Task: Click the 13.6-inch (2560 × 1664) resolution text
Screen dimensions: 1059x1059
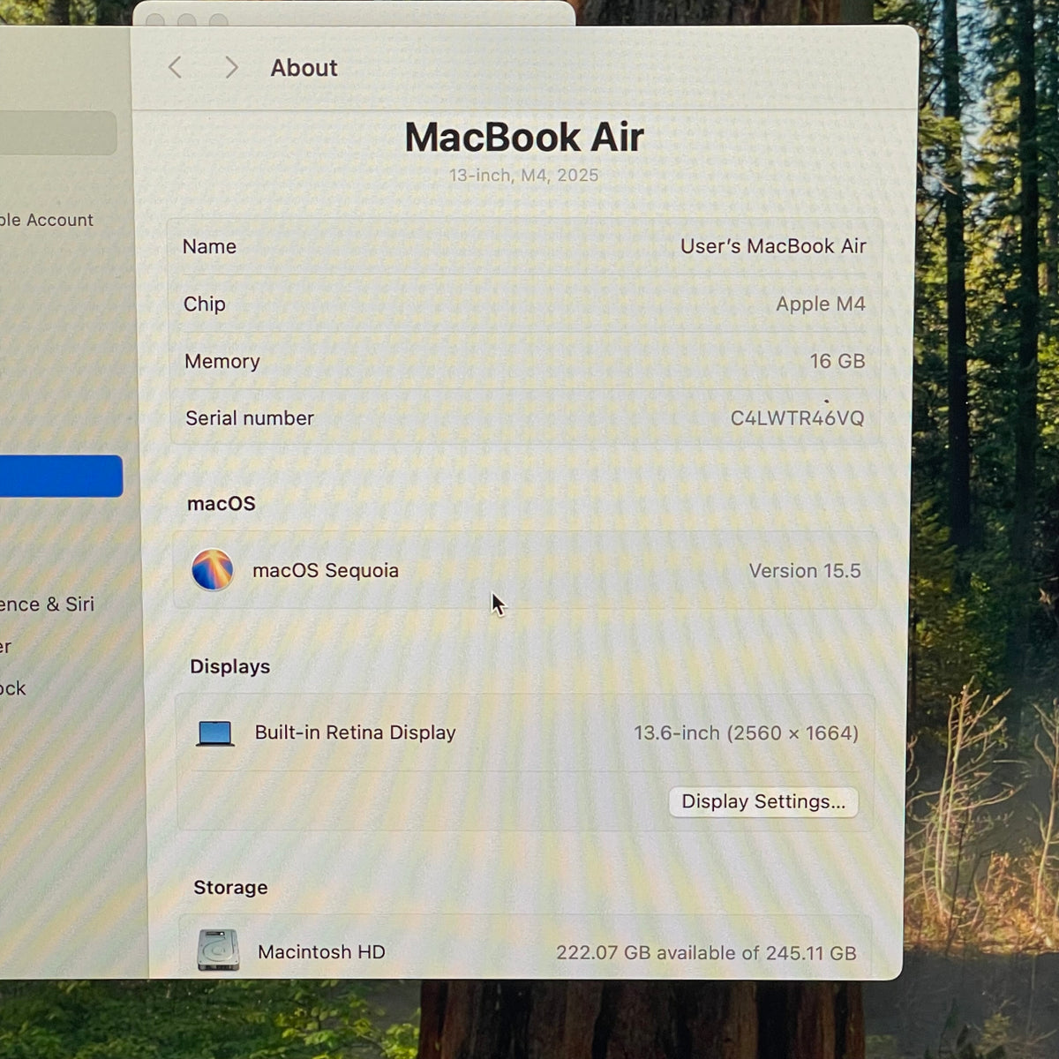Action: pyautogui.click(x=746, y=732)
